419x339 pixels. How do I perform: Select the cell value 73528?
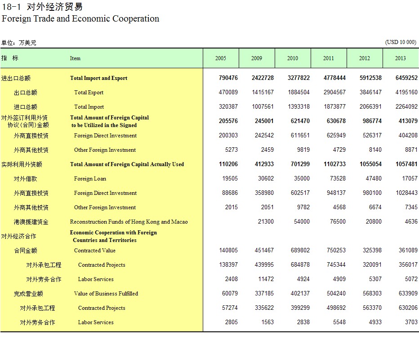[338, 178]
